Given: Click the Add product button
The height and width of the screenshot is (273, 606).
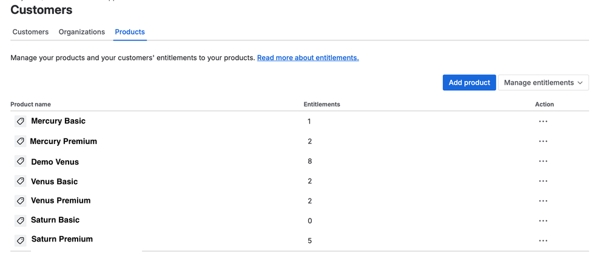Looking at the screenshot, I should (x=469, y=82).
